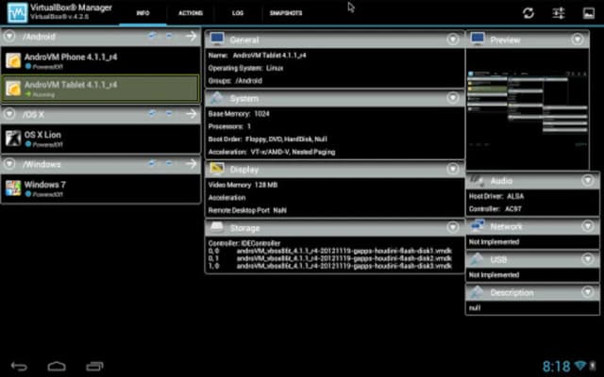This screenshot has width=604, height=377.
Task: Tap the Android recent apps button
Action: click(x=94, y=367)
